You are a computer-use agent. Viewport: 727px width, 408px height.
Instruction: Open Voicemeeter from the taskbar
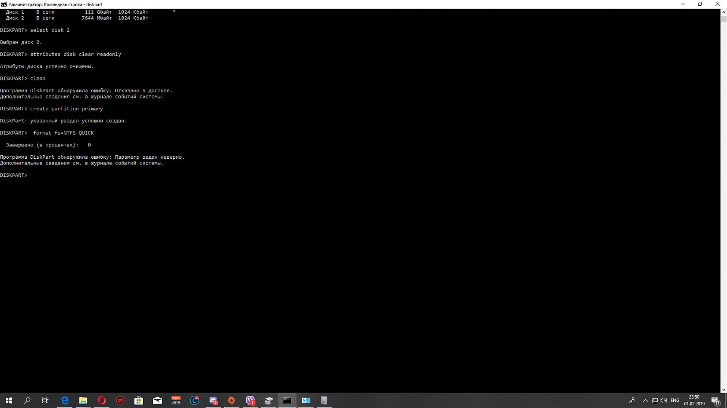(x=176, y=401)
